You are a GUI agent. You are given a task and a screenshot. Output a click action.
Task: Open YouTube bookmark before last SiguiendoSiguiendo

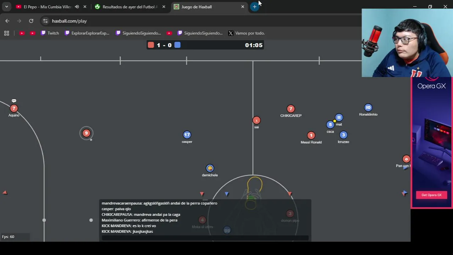pos(169,33)
